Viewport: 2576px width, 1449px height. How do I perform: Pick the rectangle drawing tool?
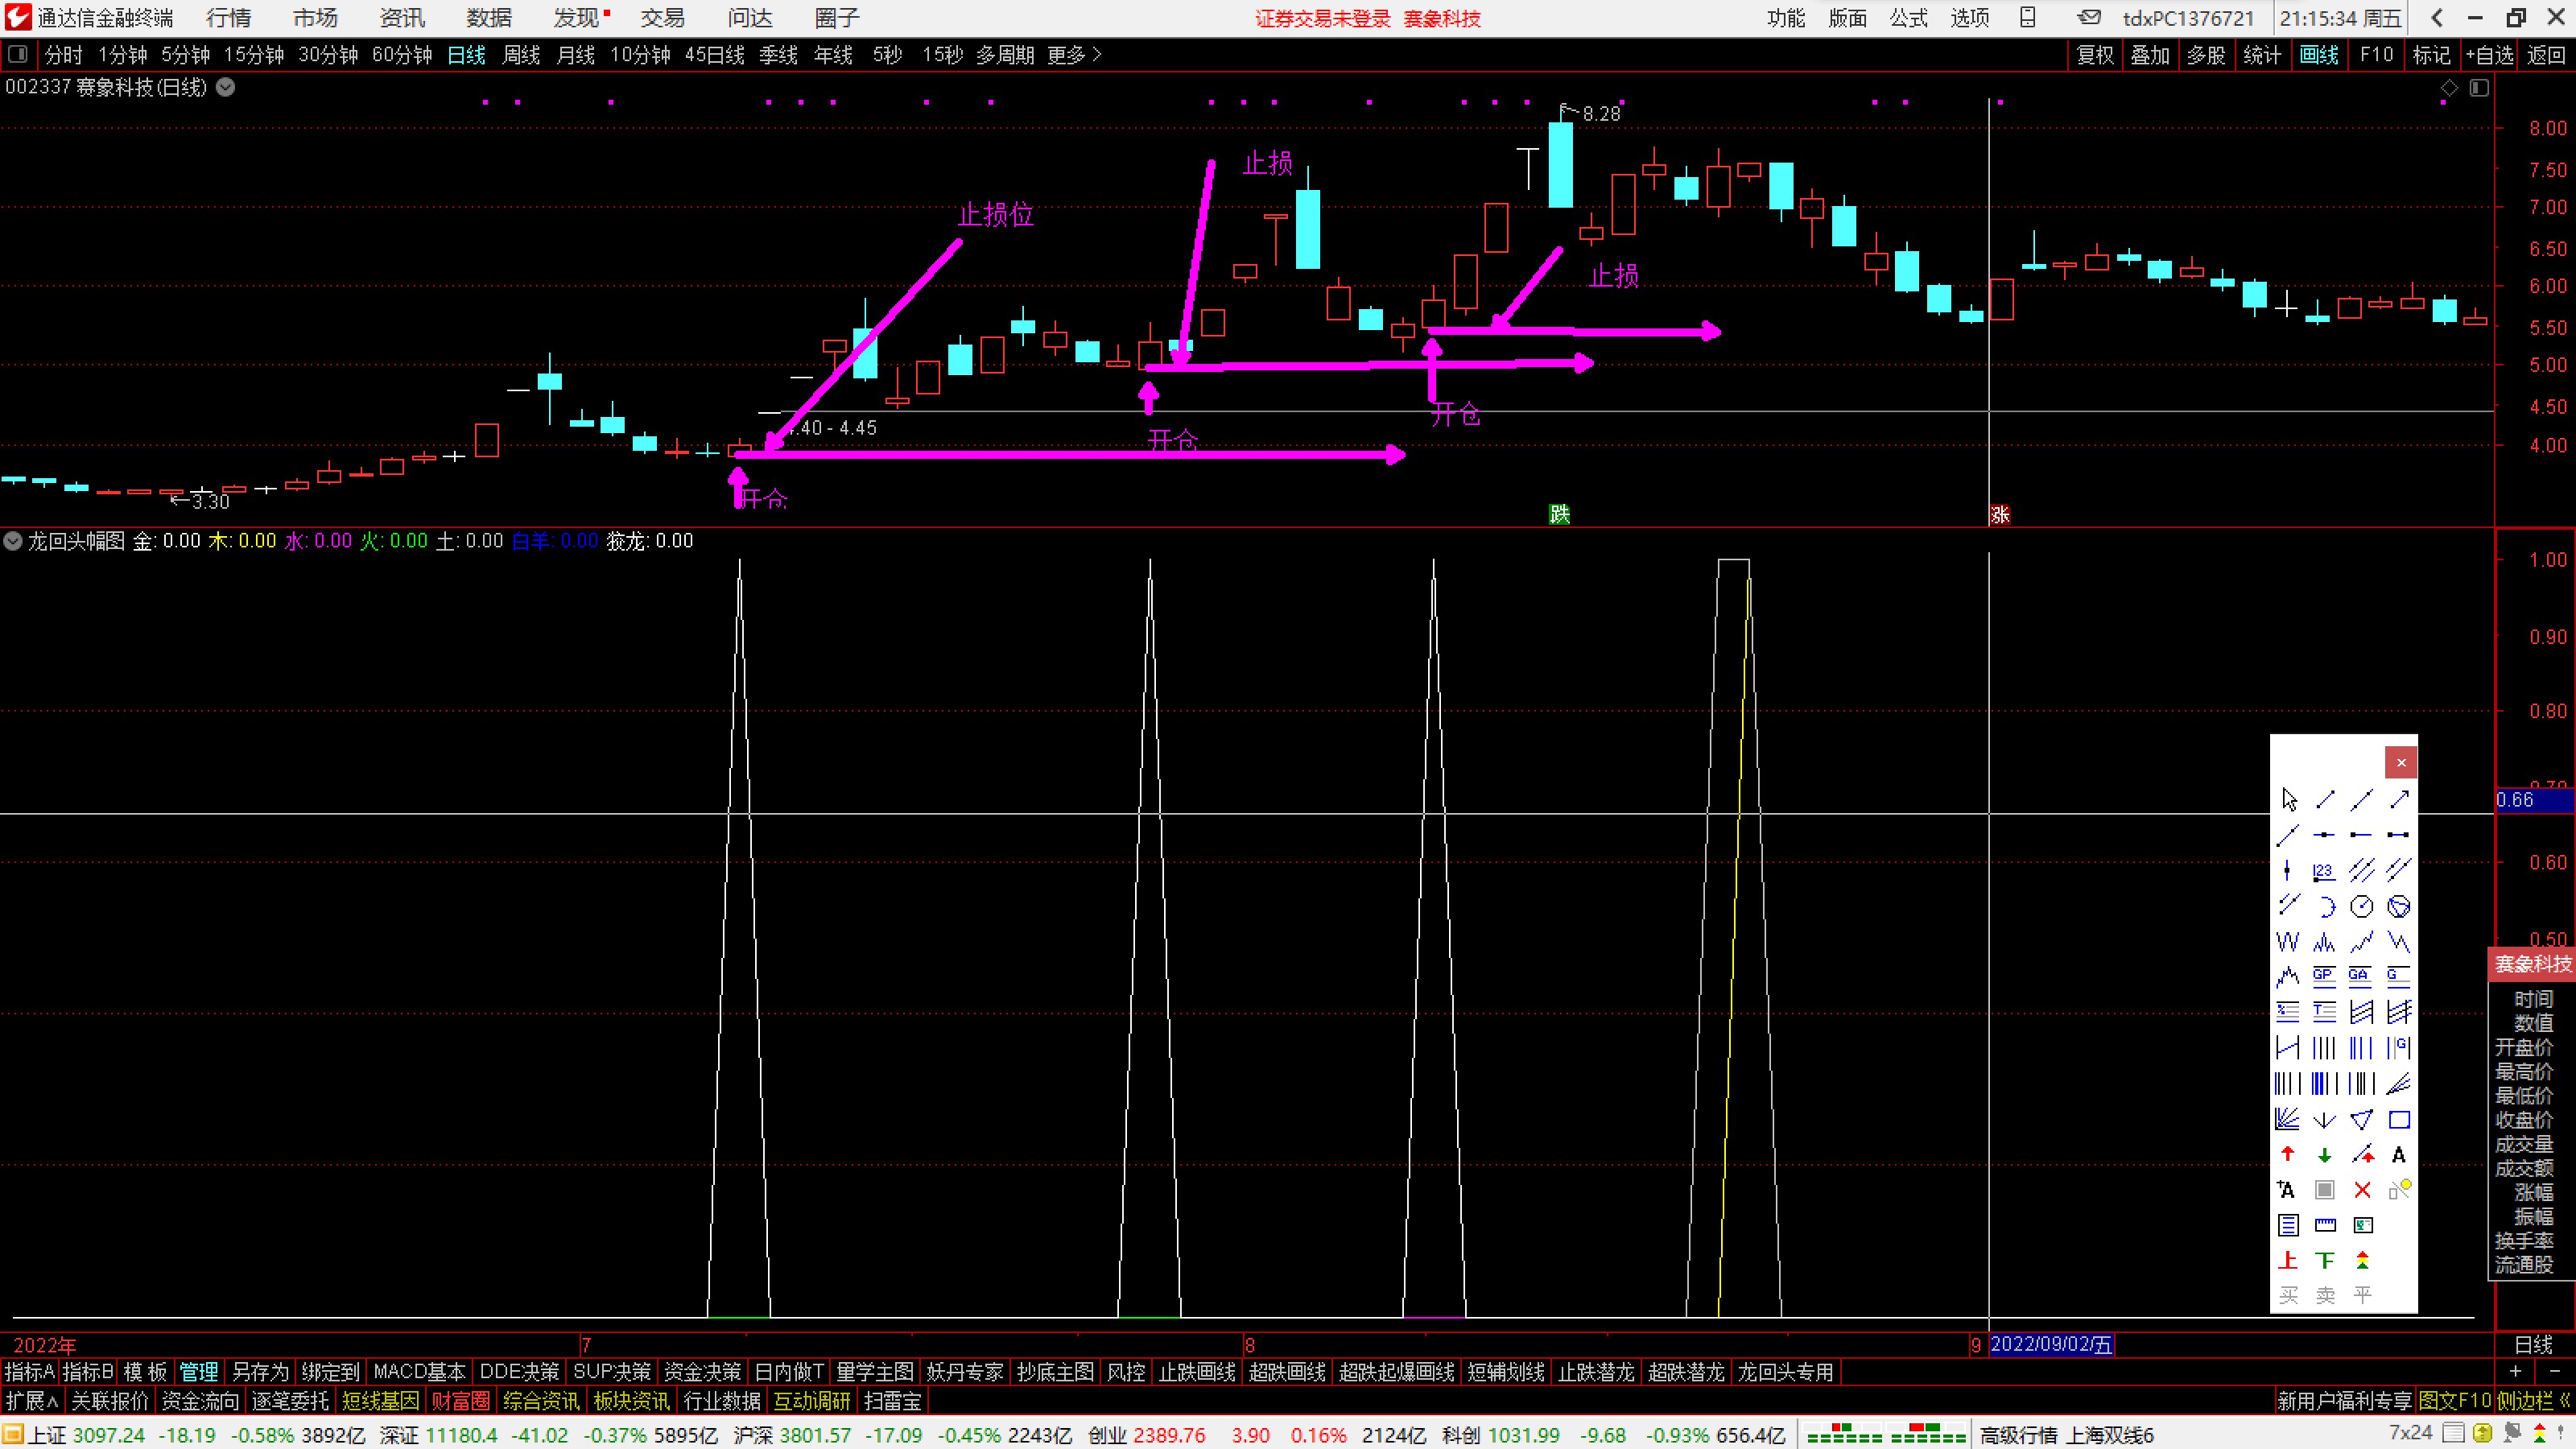(2399, 1120)
